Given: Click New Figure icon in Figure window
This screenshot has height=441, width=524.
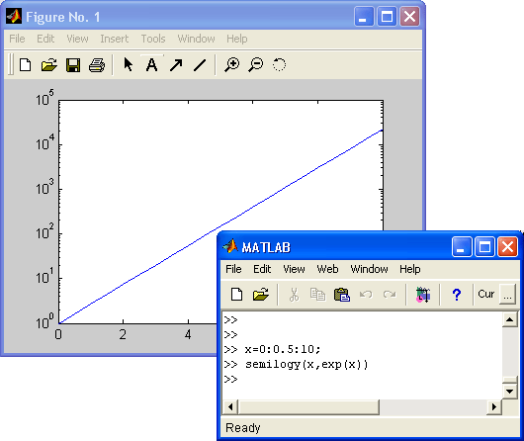Looking at the screenshot, I should pyautogui.click(x=26, y=65).
